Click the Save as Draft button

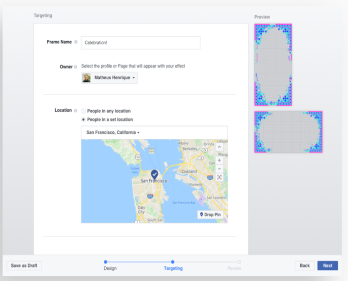pyautogui.click(x=24, y=266)
